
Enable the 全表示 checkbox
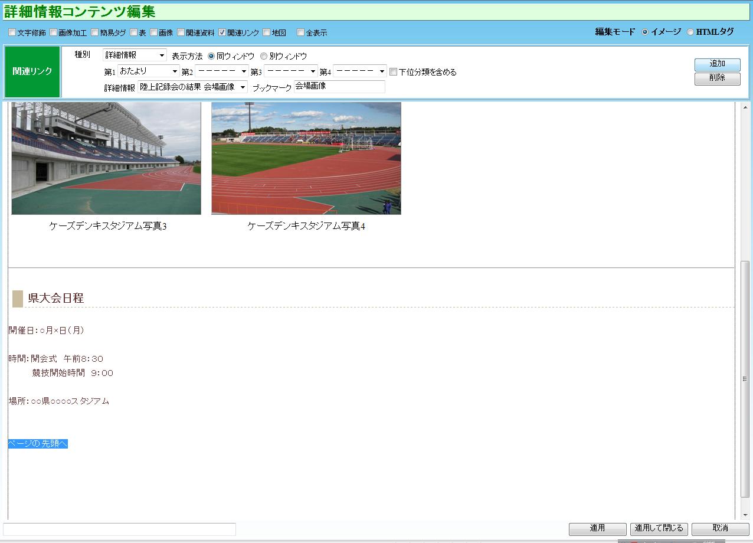point(301,32)
